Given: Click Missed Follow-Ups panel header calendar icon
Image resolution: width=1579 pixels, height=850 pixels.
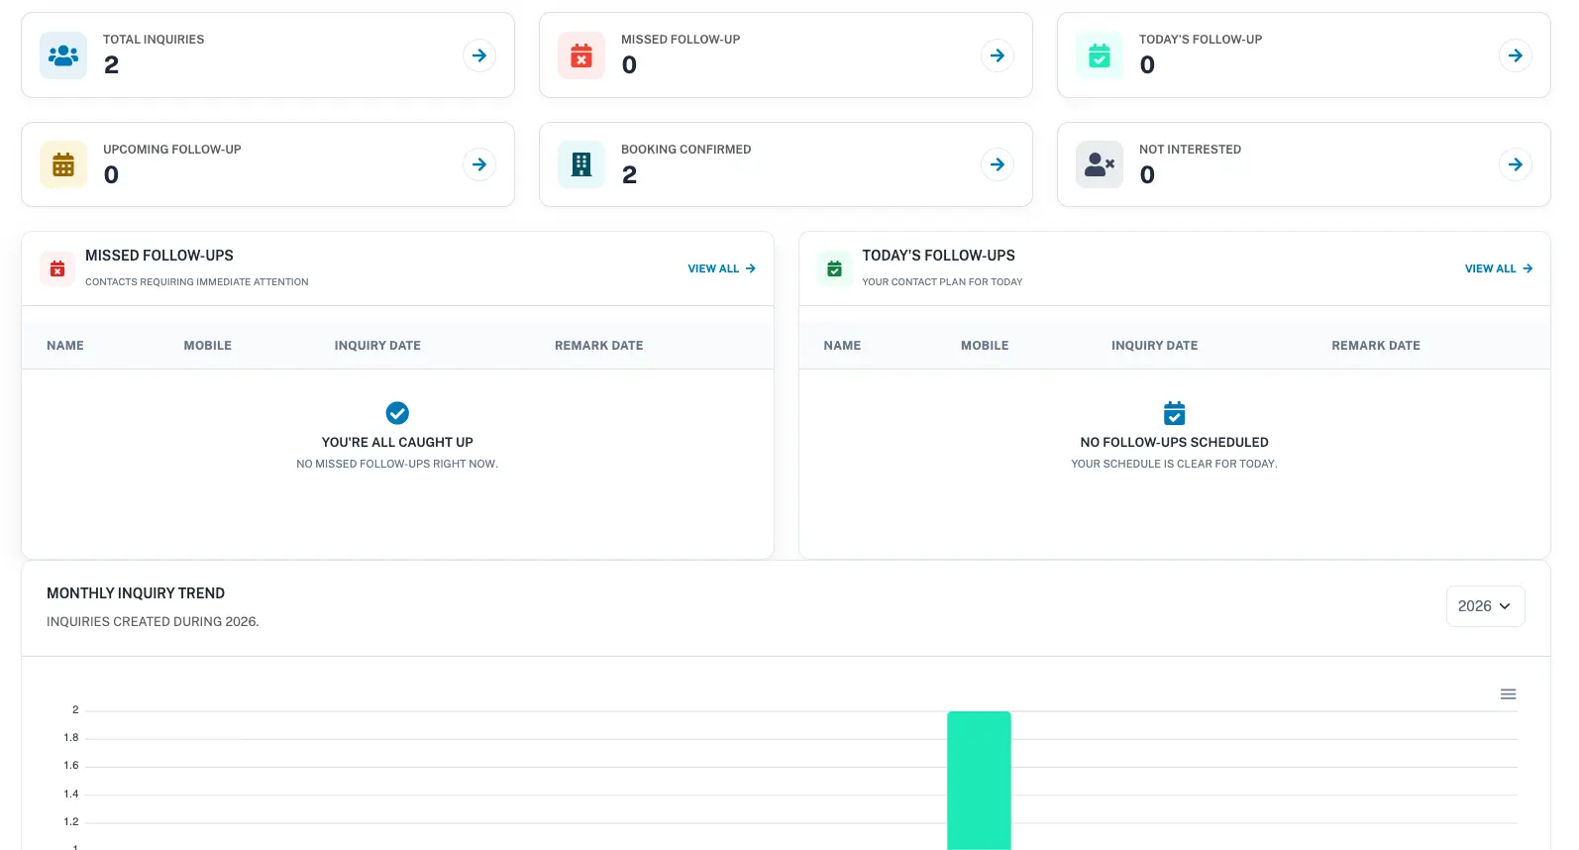Looking at the screenshot, I should [x=57, y=268].
